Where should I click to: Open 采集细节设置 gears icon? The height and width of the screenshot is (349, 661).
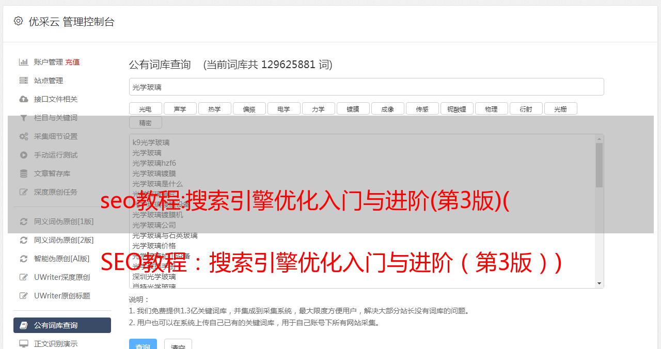click(23, 136)
